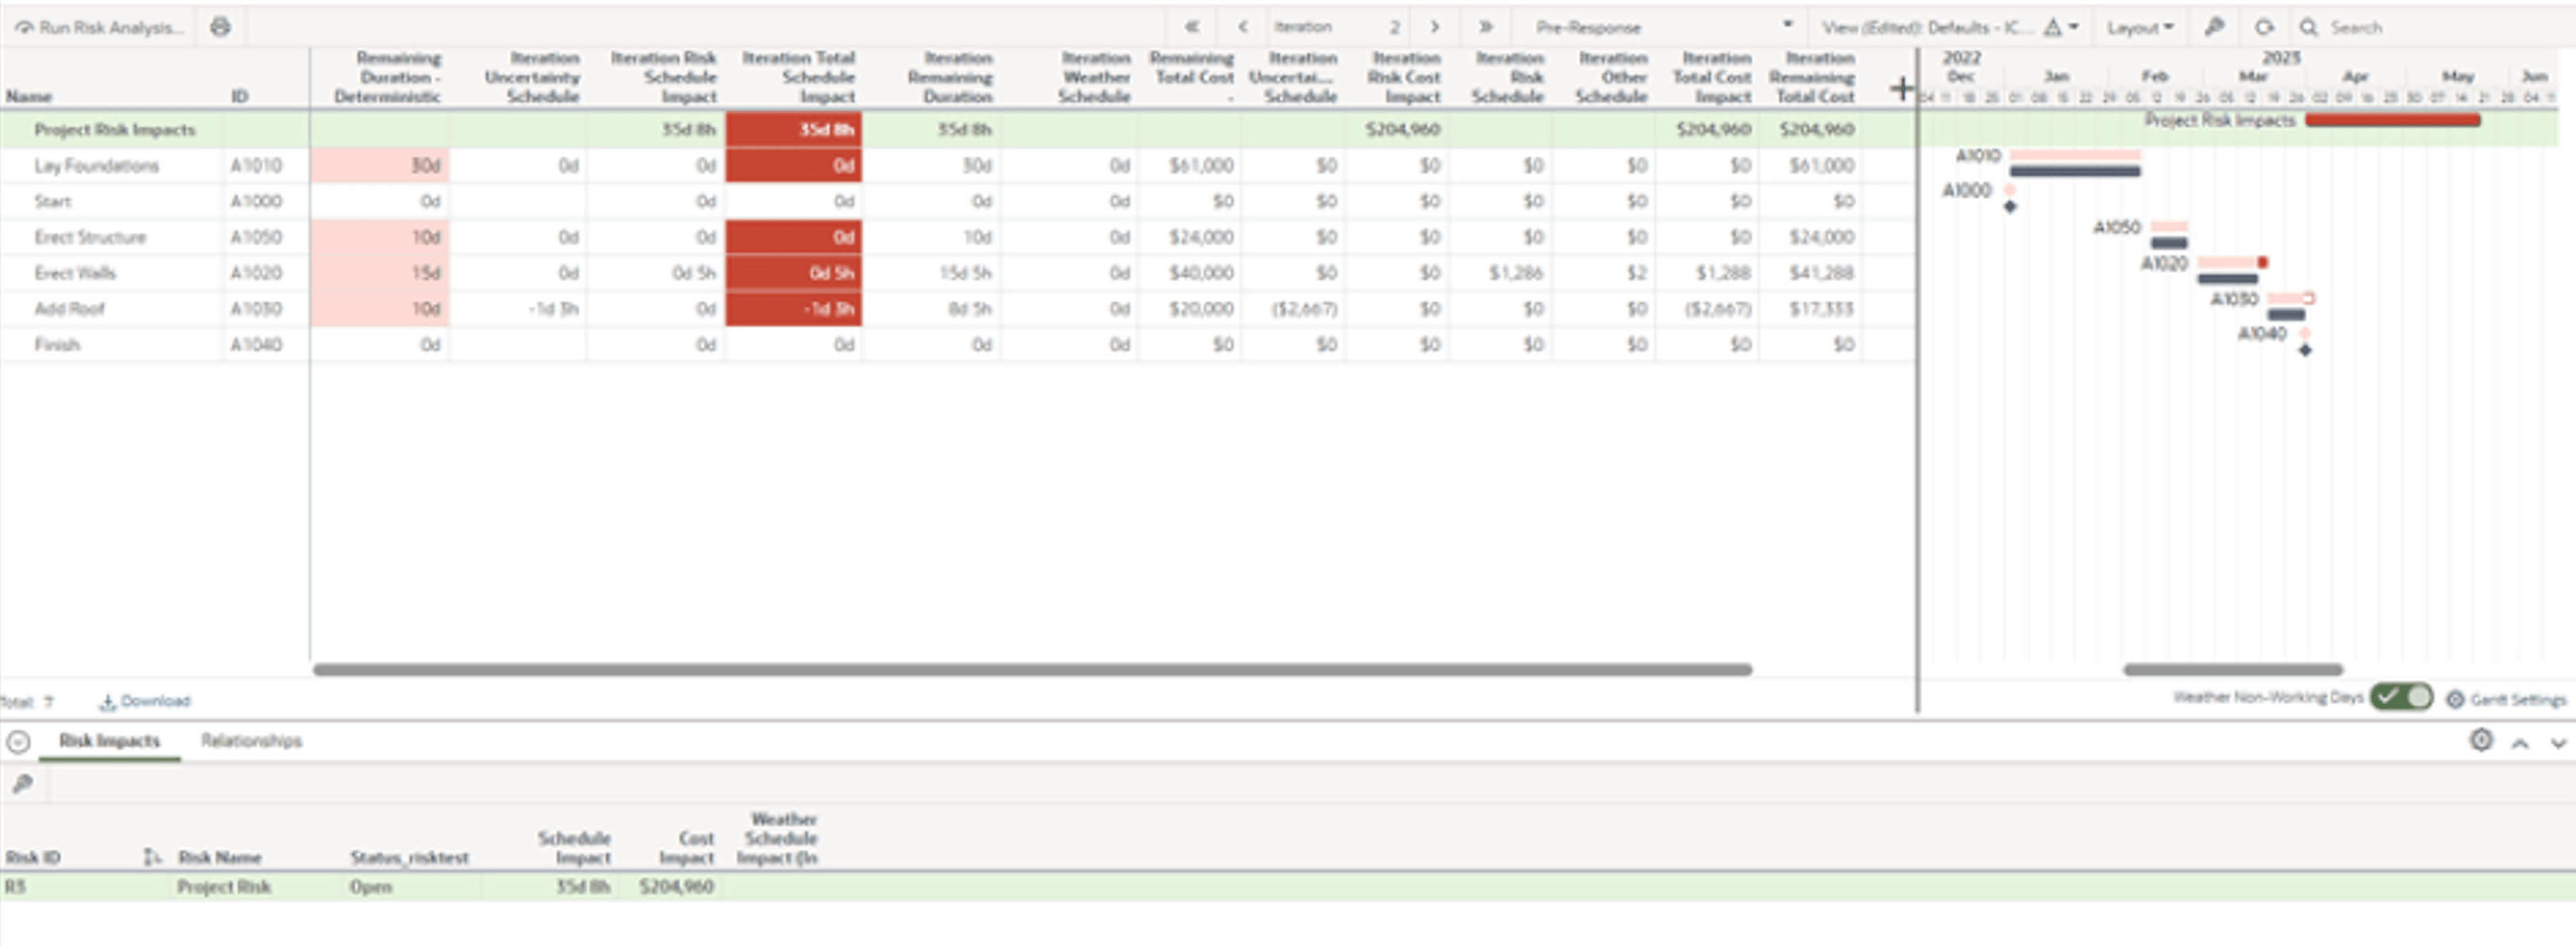
Task: Jump to first iteration double-left arrow
Action: pyautogui.click(x=1191, y=27)
